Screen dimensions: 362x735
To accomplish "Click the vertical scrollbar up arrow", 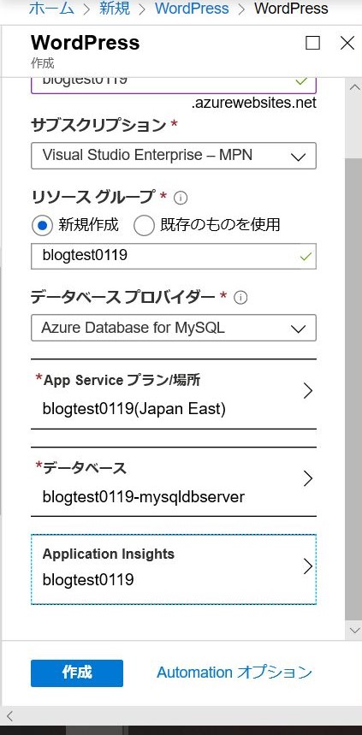I will (x=353, y=86).
